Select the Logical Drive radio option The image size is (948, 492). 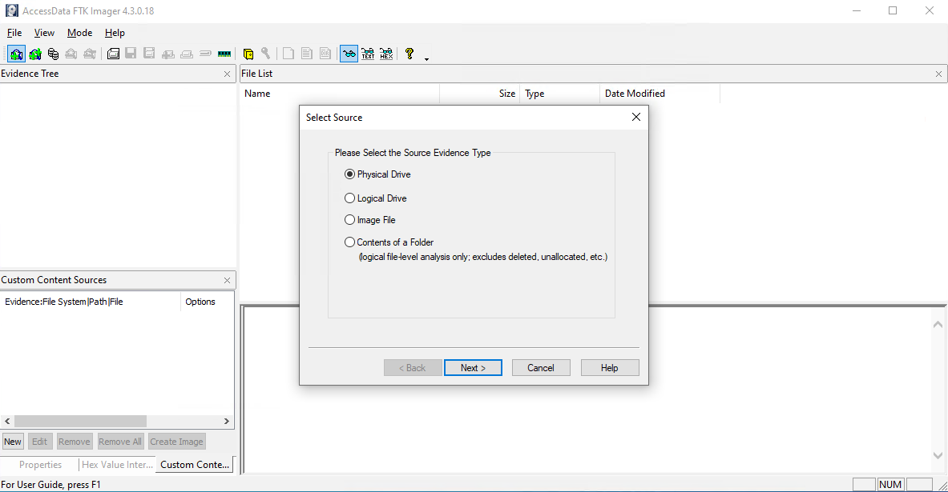tap(350, 198)
